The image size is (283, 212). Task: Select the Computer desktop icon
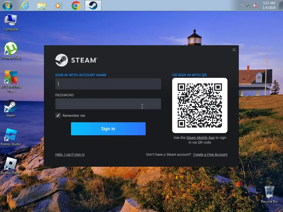pos(11,23)
